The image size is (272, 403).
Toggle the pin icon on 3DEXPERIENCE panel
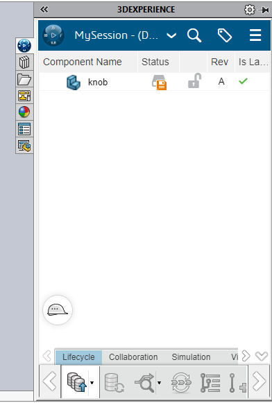click(264, 10)
